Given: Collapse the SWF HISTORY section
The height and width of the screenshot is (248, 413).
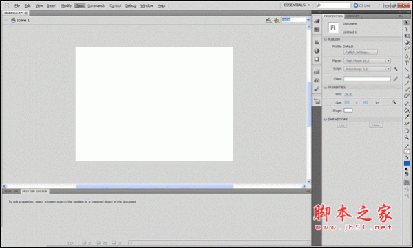Looking at the screenshot, I should coord(326,120).
